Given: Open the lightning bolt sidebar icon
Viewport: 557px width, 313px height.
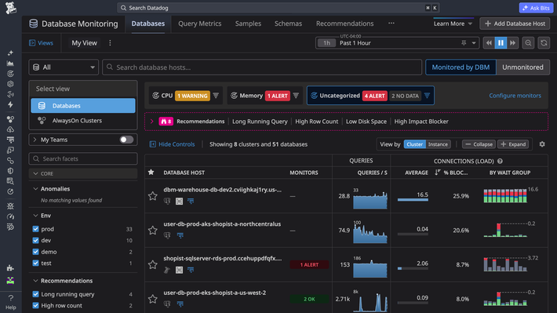Looking at the screenshot, I should click(11, 104).
